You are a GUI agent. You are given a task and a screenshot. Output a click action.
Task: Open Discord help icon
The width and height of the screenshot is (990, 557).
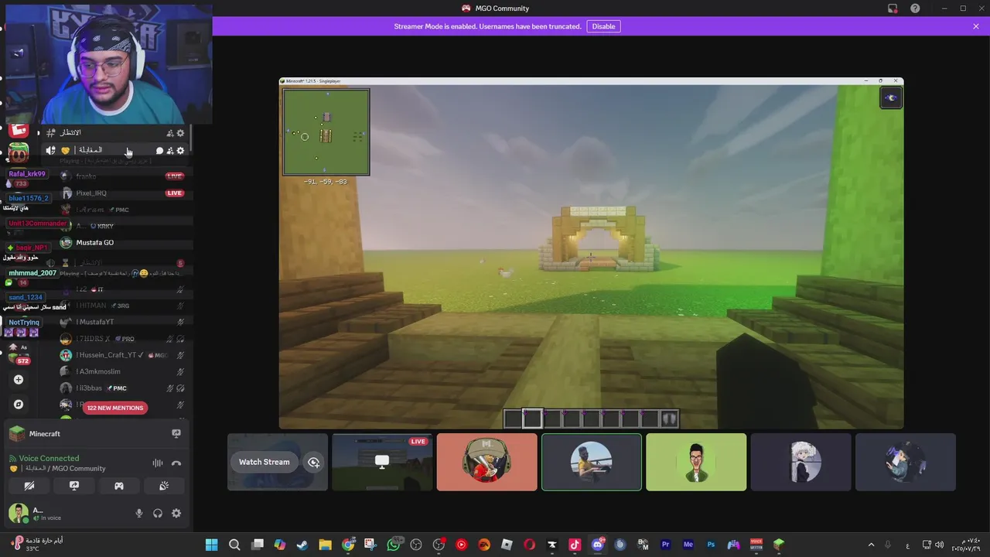pyautogui.click(x=915, y=9)
